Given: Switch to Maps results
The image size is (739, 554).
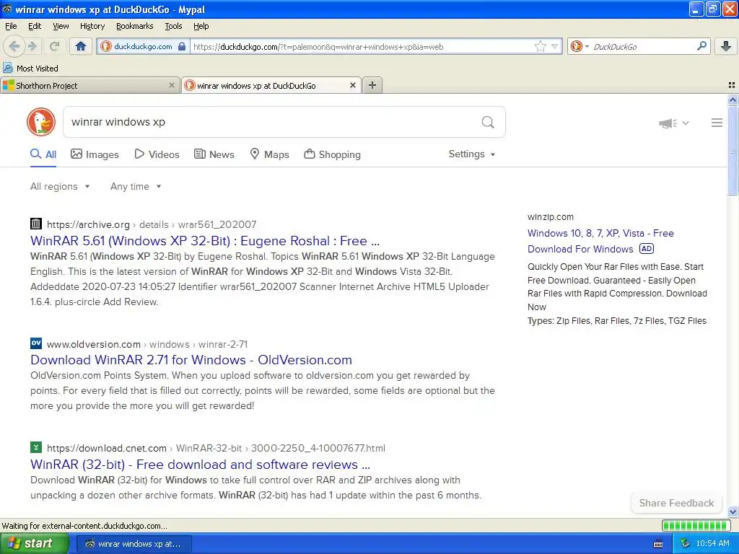Looking at the screenshot, I should 269,154.
